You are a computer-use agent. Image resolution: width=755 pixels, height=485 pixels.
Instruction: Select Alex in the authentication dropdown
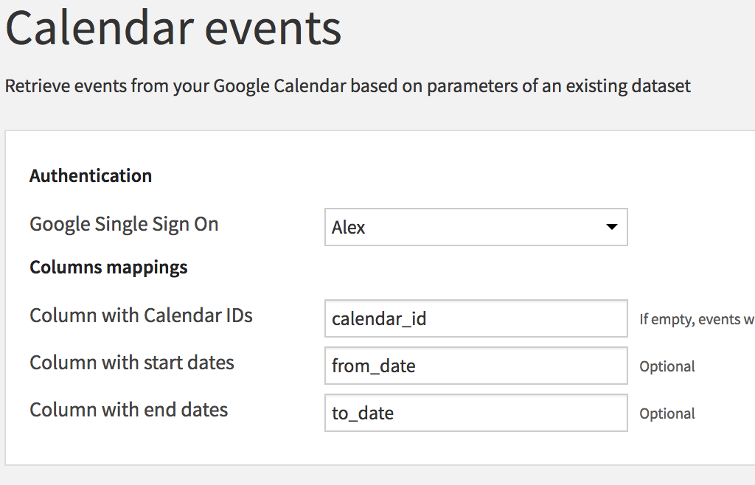[476, 227]
